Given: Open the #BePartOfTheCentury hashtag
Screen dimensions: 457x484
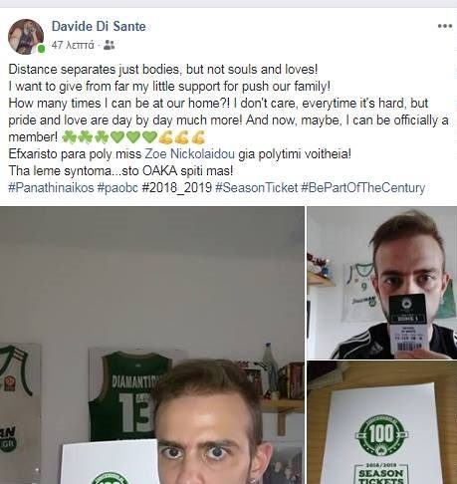Looking at the screenshot, I should point(363,188).
